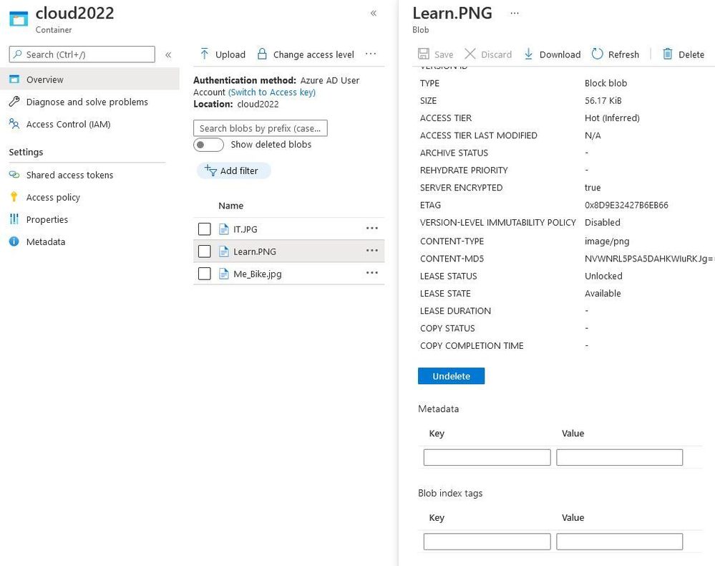715x566 pixels.
Task: Click the Hot (Inferred) access tier value
Action: pos(612,117)
